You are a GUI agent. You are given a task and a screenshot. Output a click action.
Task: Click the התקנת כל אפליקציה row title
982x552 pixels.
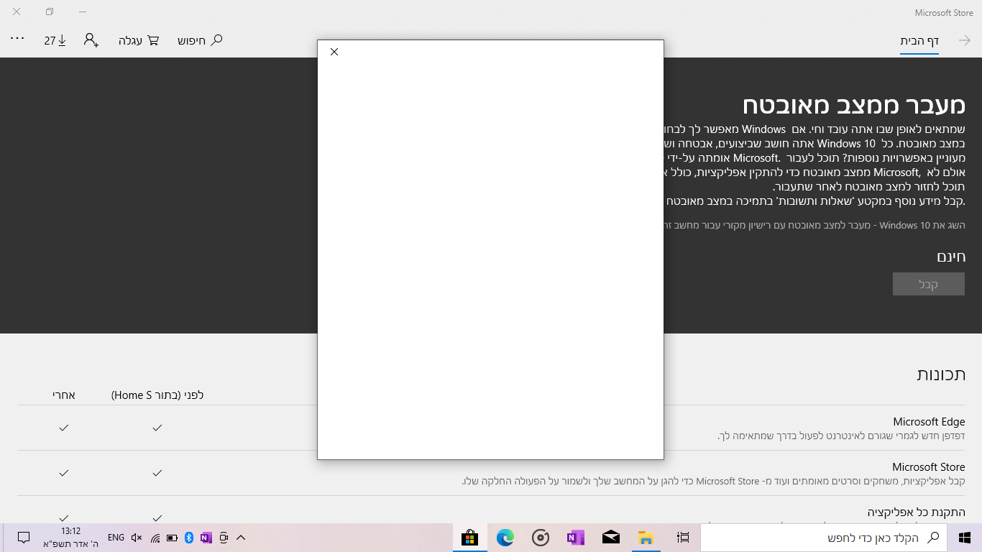pos(916,512)
